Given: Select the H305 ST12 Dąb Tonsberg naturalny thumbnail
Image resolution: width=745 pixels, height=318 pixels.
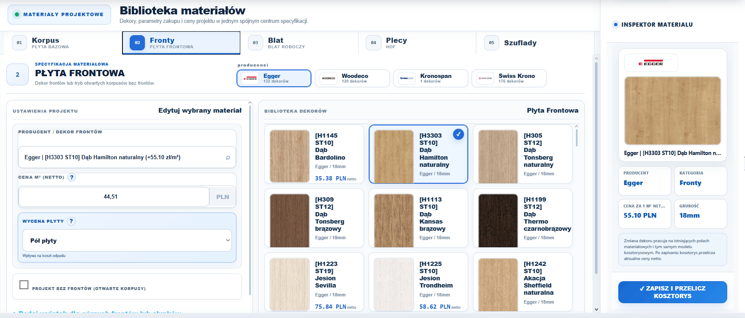Looking at the screenshot, I should 498,156.
